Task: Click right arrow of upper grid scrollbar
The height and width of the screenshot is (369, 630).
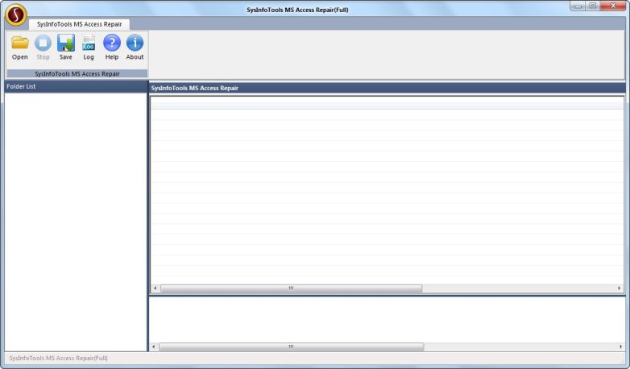Action: pos(619,288)
